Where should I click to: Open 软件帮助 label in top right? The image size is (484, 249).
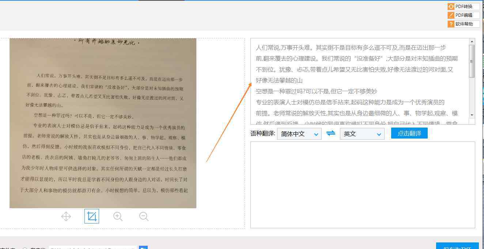(x=464, y=24)
